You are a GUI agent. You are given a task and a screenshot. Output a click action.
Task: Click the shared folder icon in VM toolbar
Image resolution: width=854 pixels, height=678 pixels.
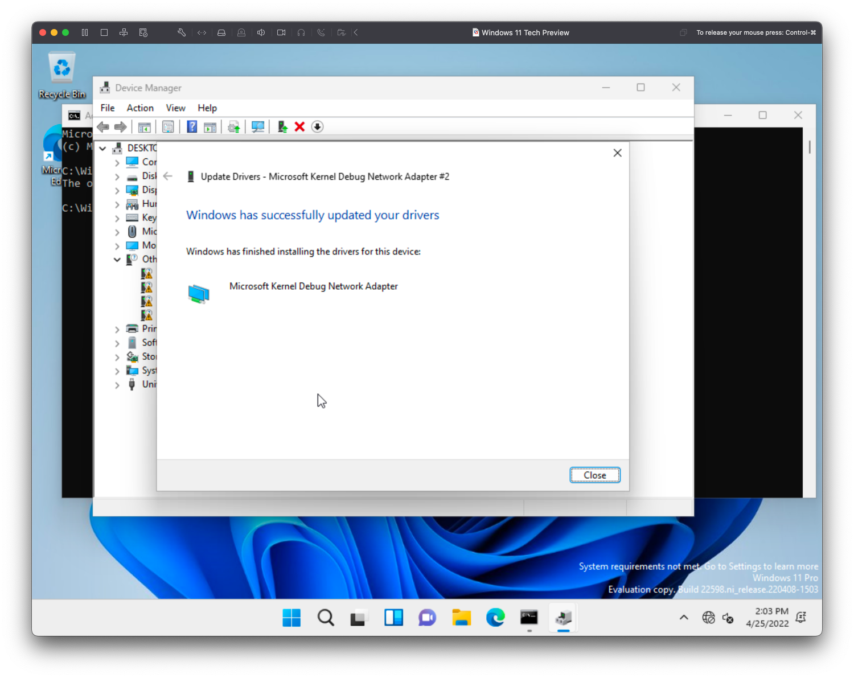(x=341, y=32)
